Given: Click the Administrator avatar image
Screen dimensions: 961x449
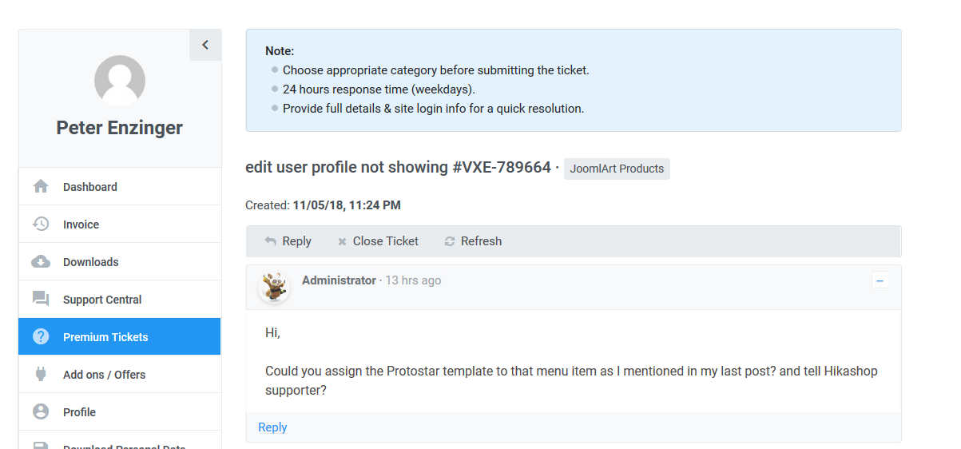Looking at the screenshot, I should [274, 287].
